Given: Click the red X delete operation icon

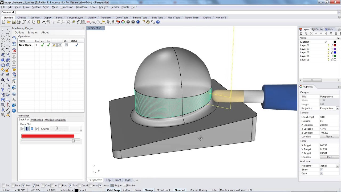Looking at the screenshot, I should (14, 50).
